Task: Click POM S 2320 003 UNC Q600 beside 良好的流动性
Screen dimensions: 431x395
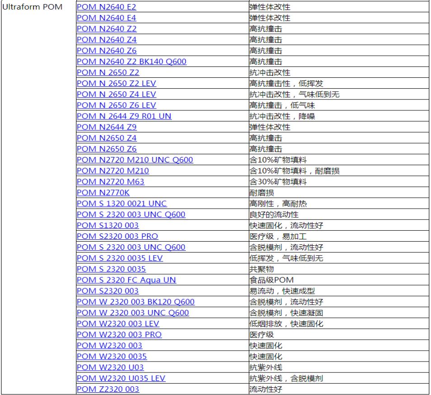Action: (131, 214)
